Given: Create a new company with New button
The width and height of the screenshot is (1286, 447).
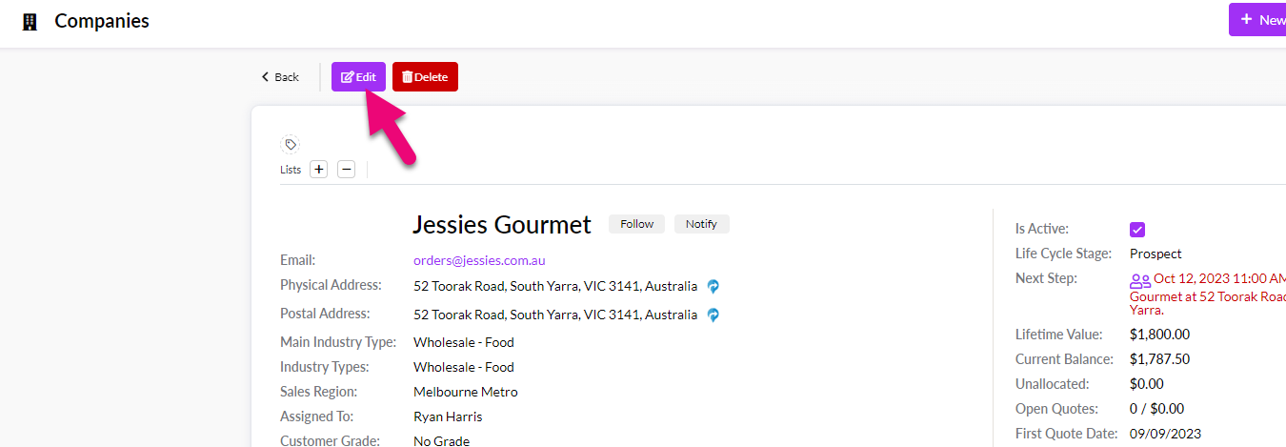Looking at the screenshot, I should [1260, 20].
